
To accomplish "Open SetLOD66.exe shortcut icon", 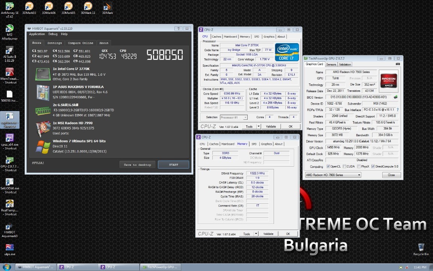I will [x=10, y=186].
